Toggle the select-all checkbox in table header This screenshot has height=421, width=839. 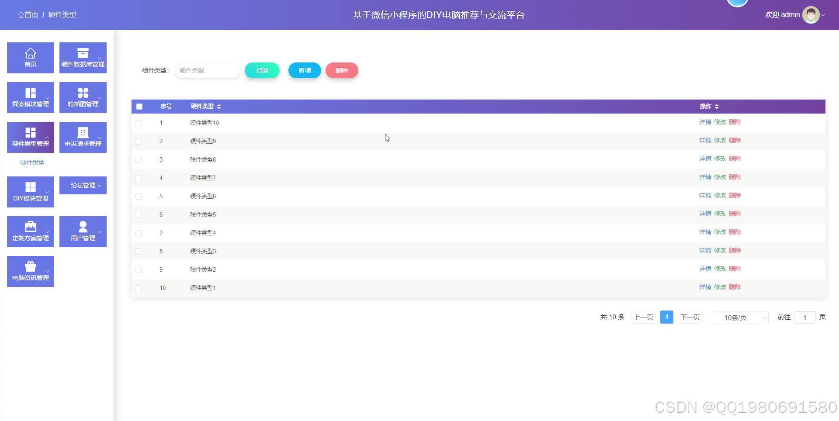point(139,106)
